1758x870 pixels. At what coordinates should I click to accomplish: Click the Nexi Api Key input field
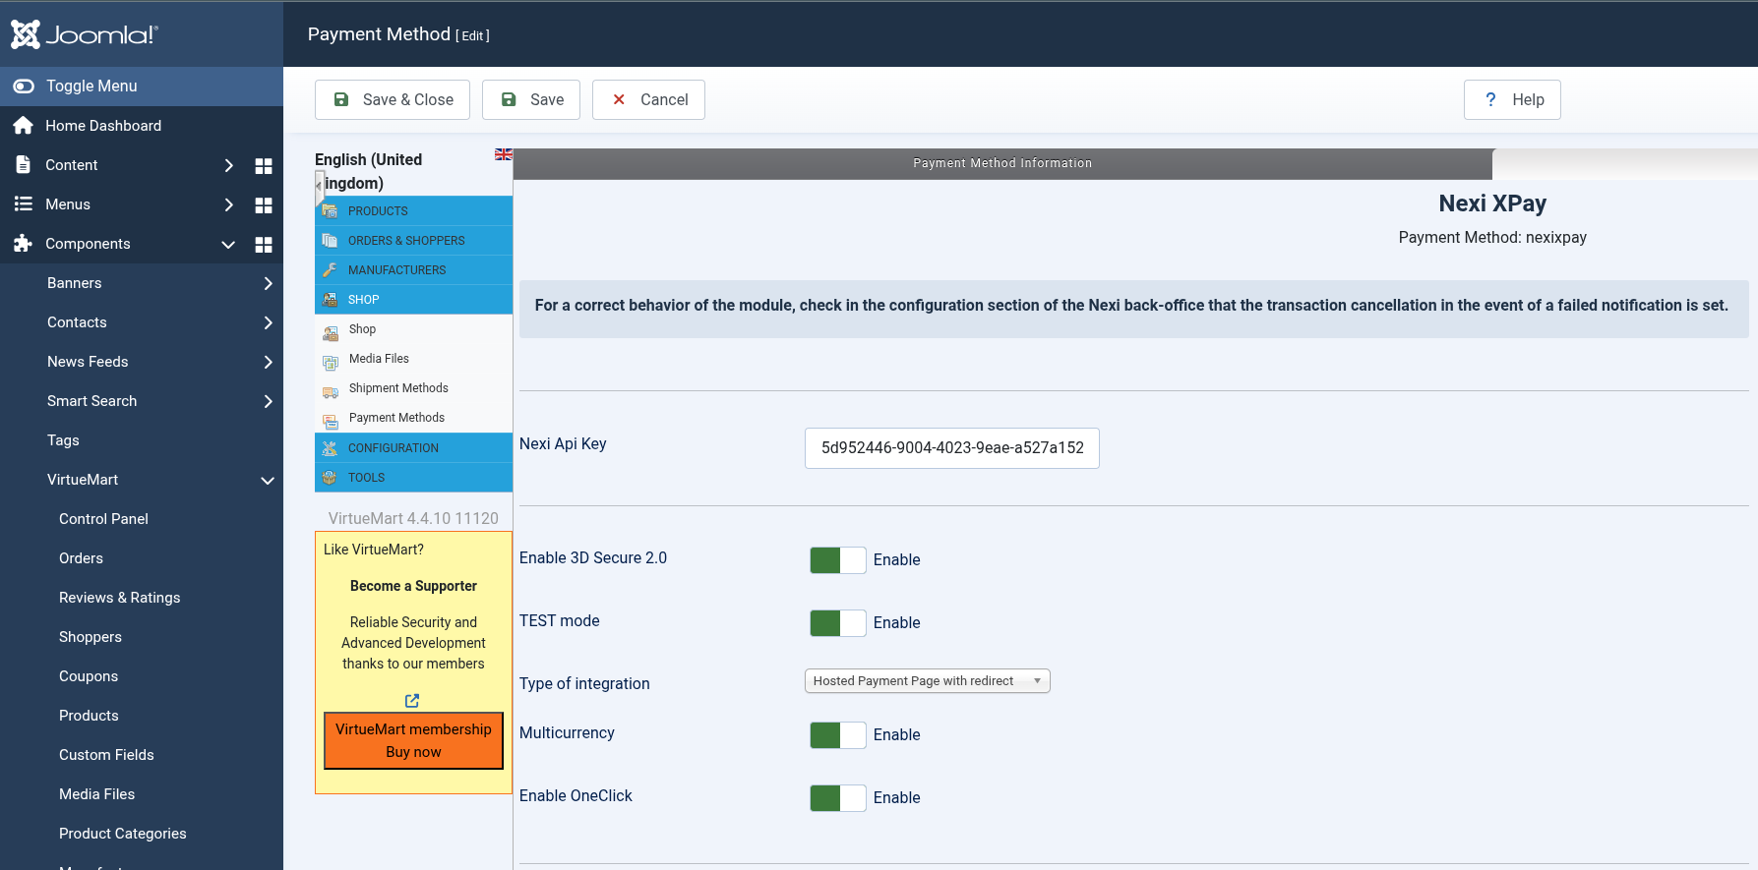(952, 448)
